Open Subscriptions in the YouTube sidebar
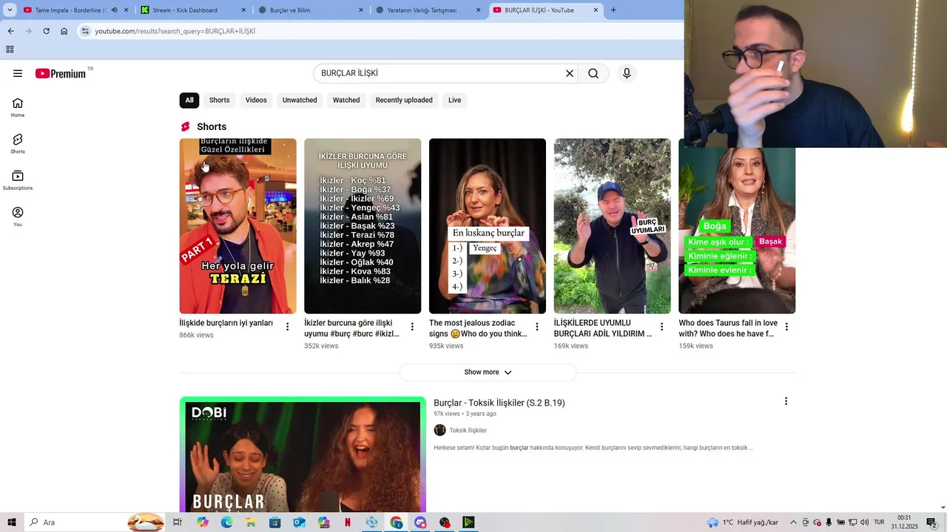 coord(18,180)
